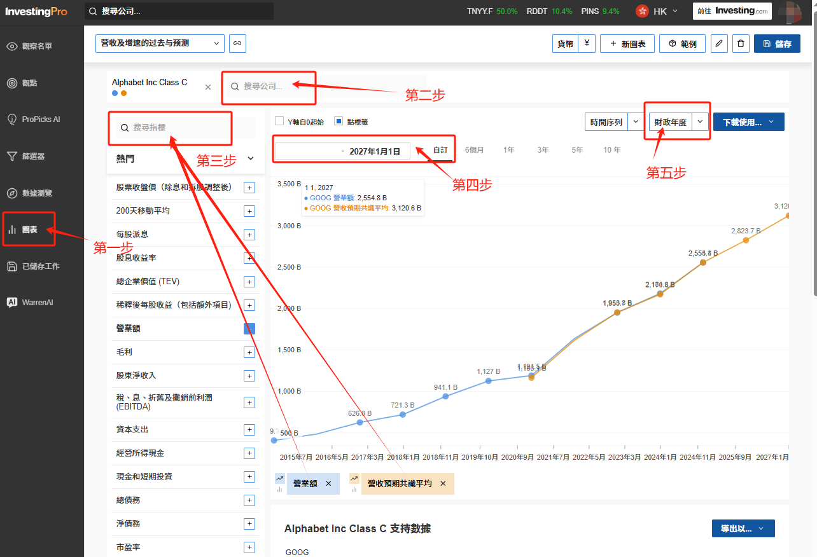
Task: Add 淨債務 metric with plus icon
Action: pyautogui.click(x=249, y=524)
